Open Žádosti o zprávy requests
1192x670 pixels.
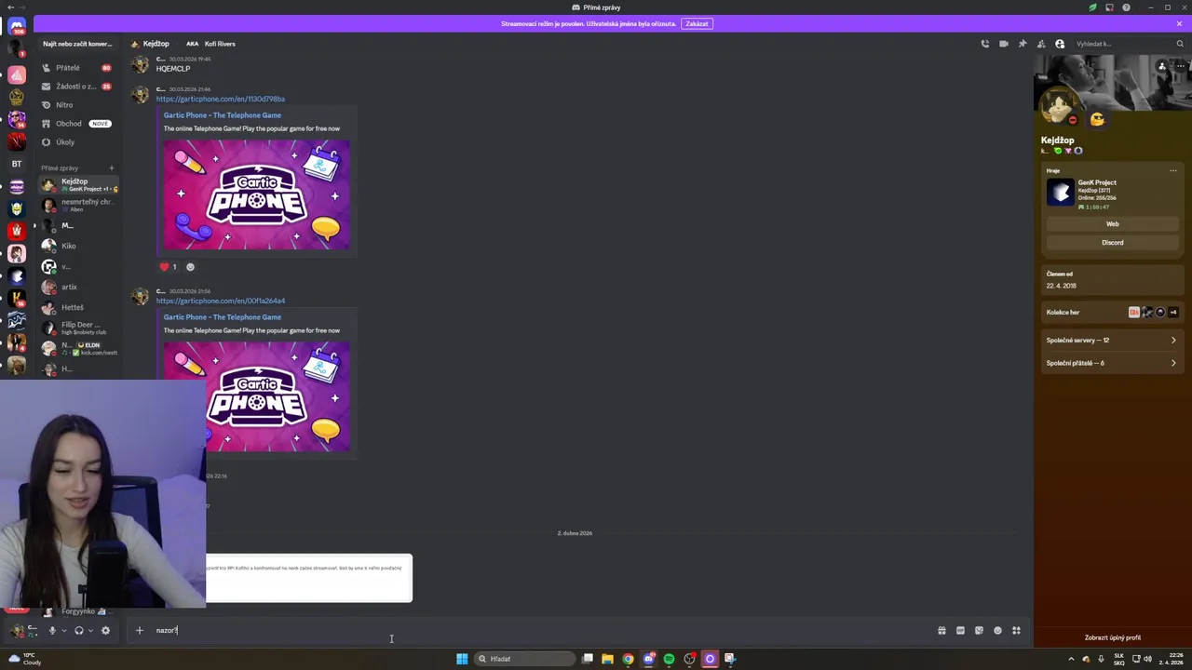76,87
